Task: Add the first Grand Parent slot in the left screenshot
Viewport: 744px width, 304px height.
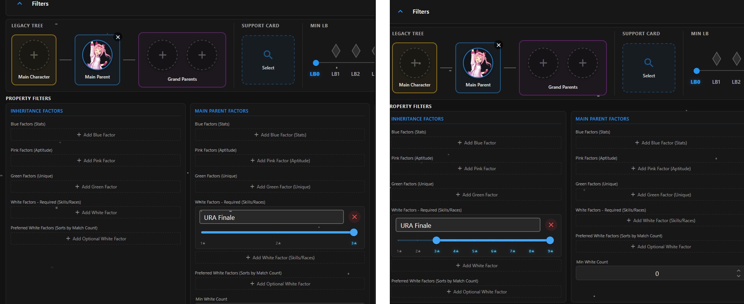Action: [x=163, y=55]
